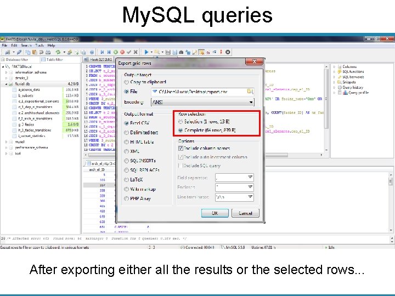This screenshot has height=296, width=395.
Task: Click the printer icon in toolbar
Action: [48, 52]
